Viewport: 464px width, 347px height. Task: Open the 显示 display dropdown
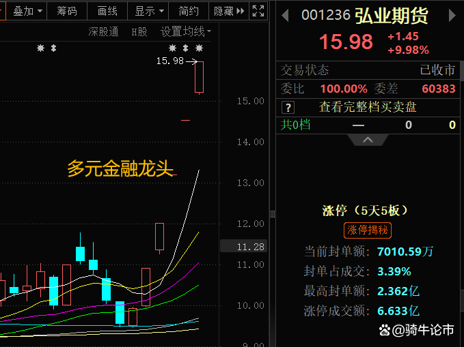pyautogui.click(x=148, y=11)
